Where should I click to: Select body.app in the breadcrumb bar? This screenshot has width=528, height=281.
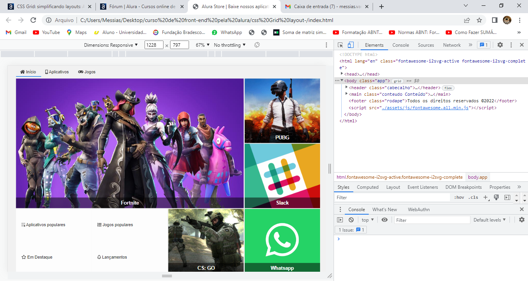pyautogui.click(x=478, y=177)
